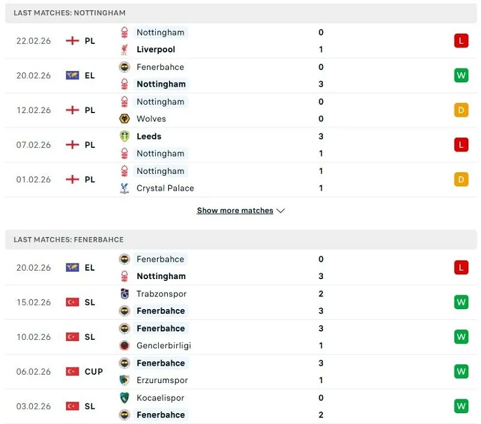481x424 pixels.
Task: Select the Kocaelispor club logo
Action: click(124, 398)
